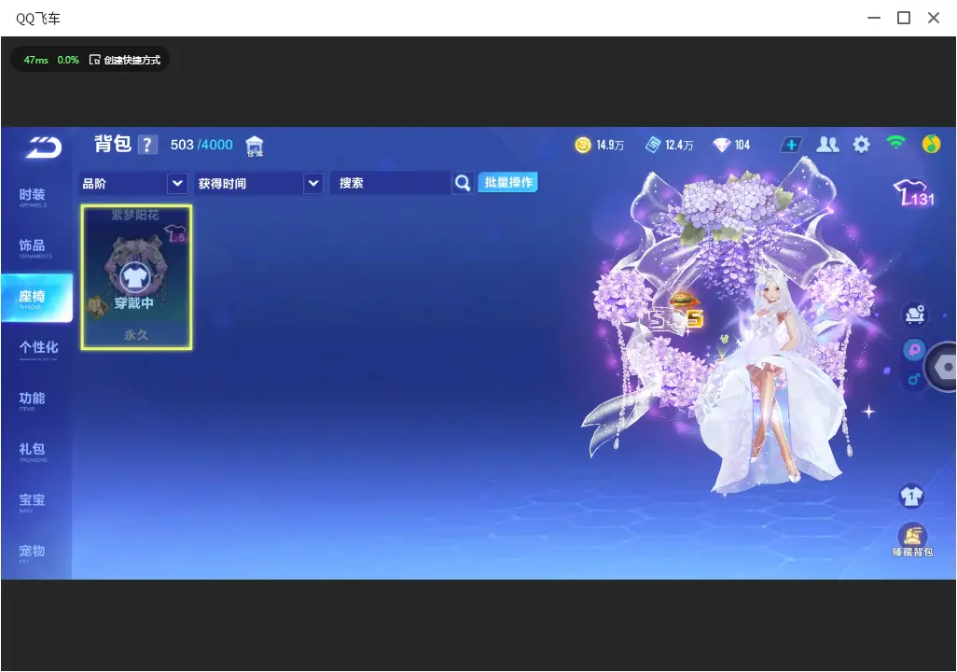Open the 臻藏背包 icon
Viewport: 957px width, 672px height.
click(x=912, y=540)
